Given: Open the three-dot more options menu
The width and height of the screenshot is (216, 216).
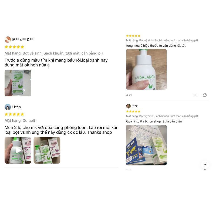Looking at the screenshot, I should [x=195, y=95].
